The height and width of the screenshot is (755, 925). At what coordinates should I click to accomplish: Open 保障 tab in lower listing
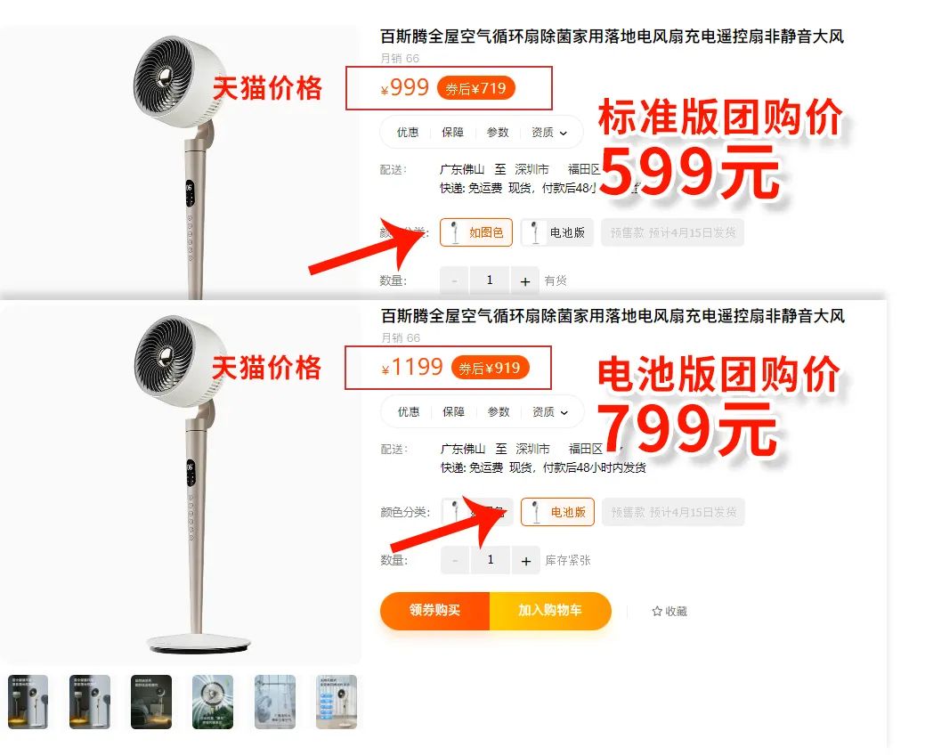454,412
